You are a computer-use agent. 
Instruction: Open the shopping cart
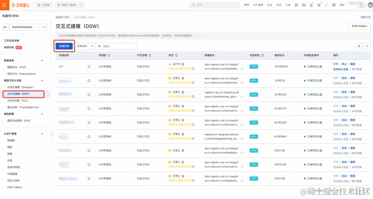point(319,5)
